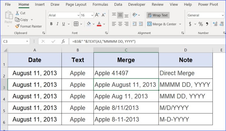Toggle Italic formatting
The width and height of the screenshot is (226, 131).
tap(57, 24)
